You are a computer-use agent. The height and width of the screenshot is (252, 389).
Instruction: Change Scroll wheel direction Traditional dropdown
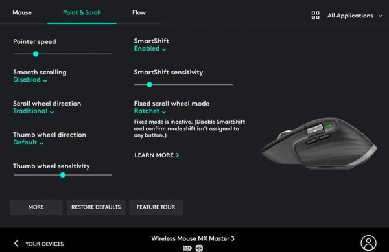(33, 111)
